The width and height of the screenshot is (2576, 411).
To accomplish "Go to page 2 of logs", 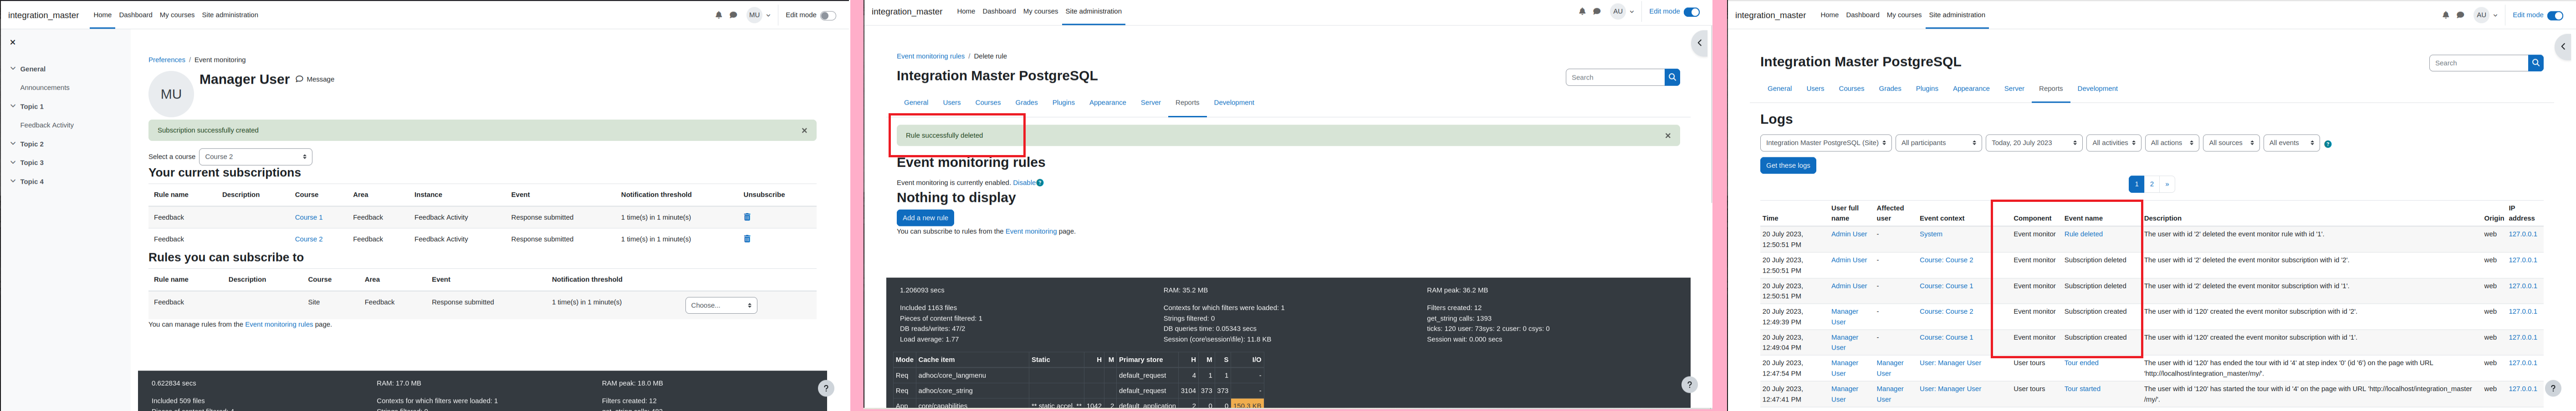I will (2152, 185).
